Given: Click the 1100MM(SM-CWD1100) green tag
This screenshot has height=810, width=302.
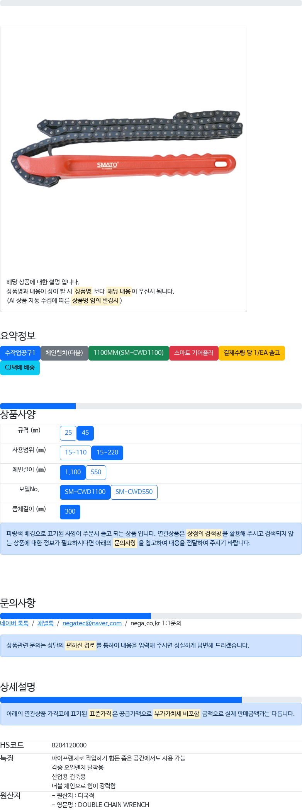Looking at the screenshot, I should 129,353.
